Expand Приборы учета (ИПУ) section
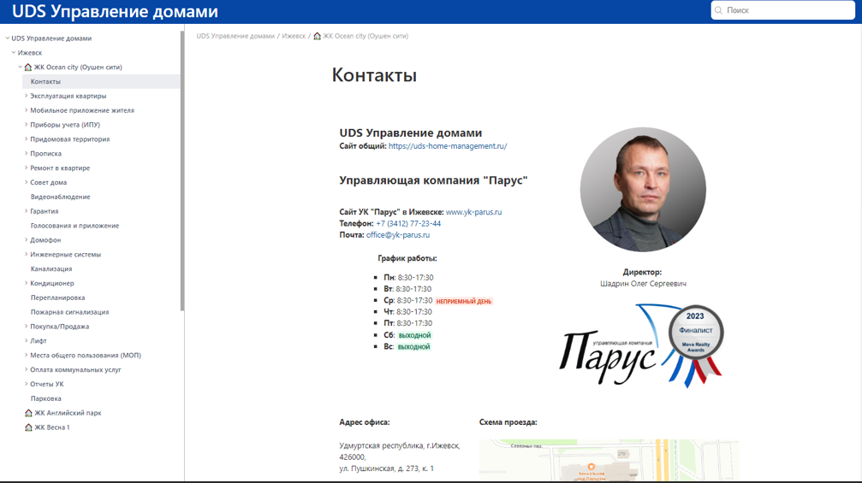This screenshot has height=483, width=862. click(x=26, y=125)
